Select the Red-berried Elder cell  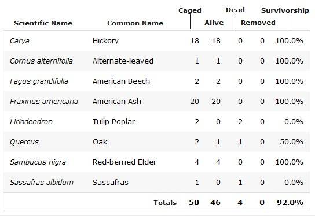pos(124,162)
